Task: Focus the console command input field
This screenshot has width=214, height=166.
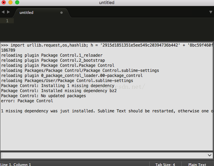Action: (104, 155)
